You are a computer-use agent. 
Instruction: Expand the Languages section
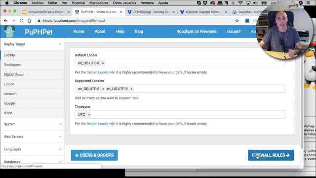click(x=32, y=149)
